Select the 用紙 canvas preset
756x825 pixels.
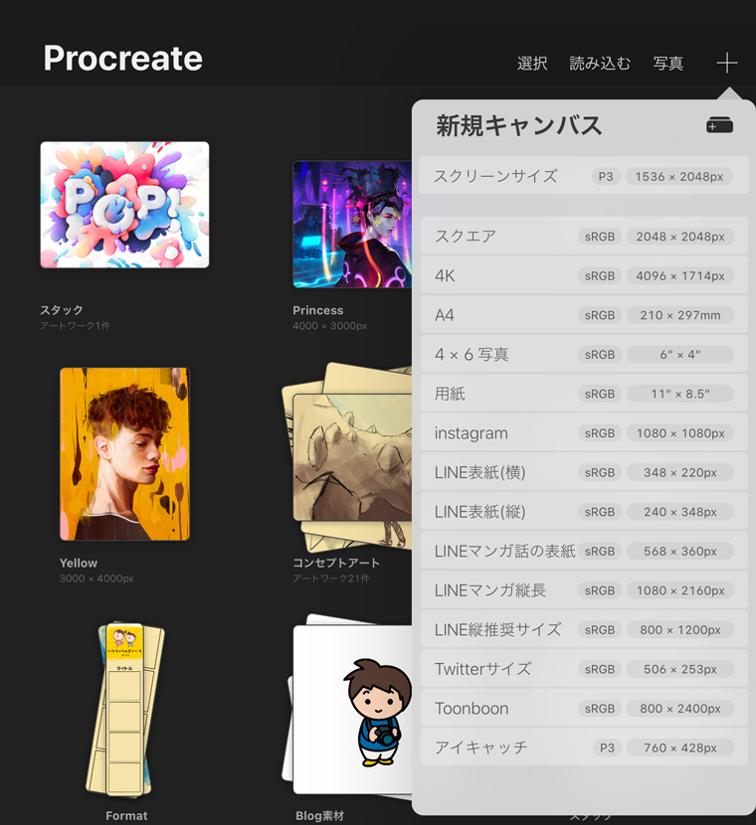[x=584, y=394]
